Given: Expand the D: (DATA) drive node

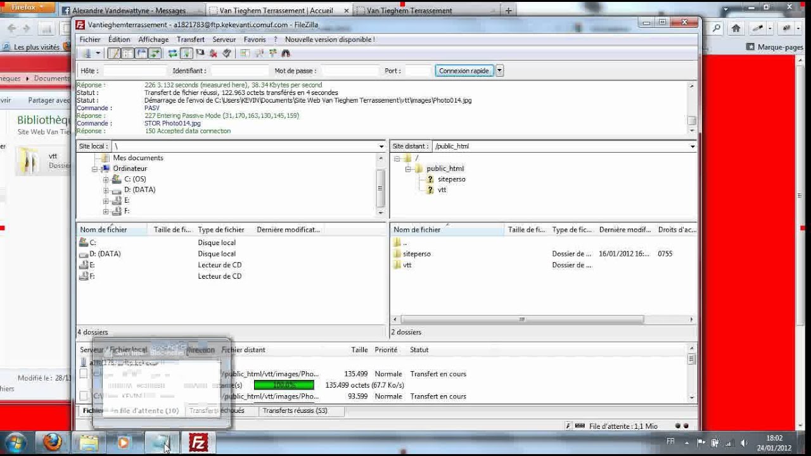Looking at the screenshot, I should click(106, 190).
